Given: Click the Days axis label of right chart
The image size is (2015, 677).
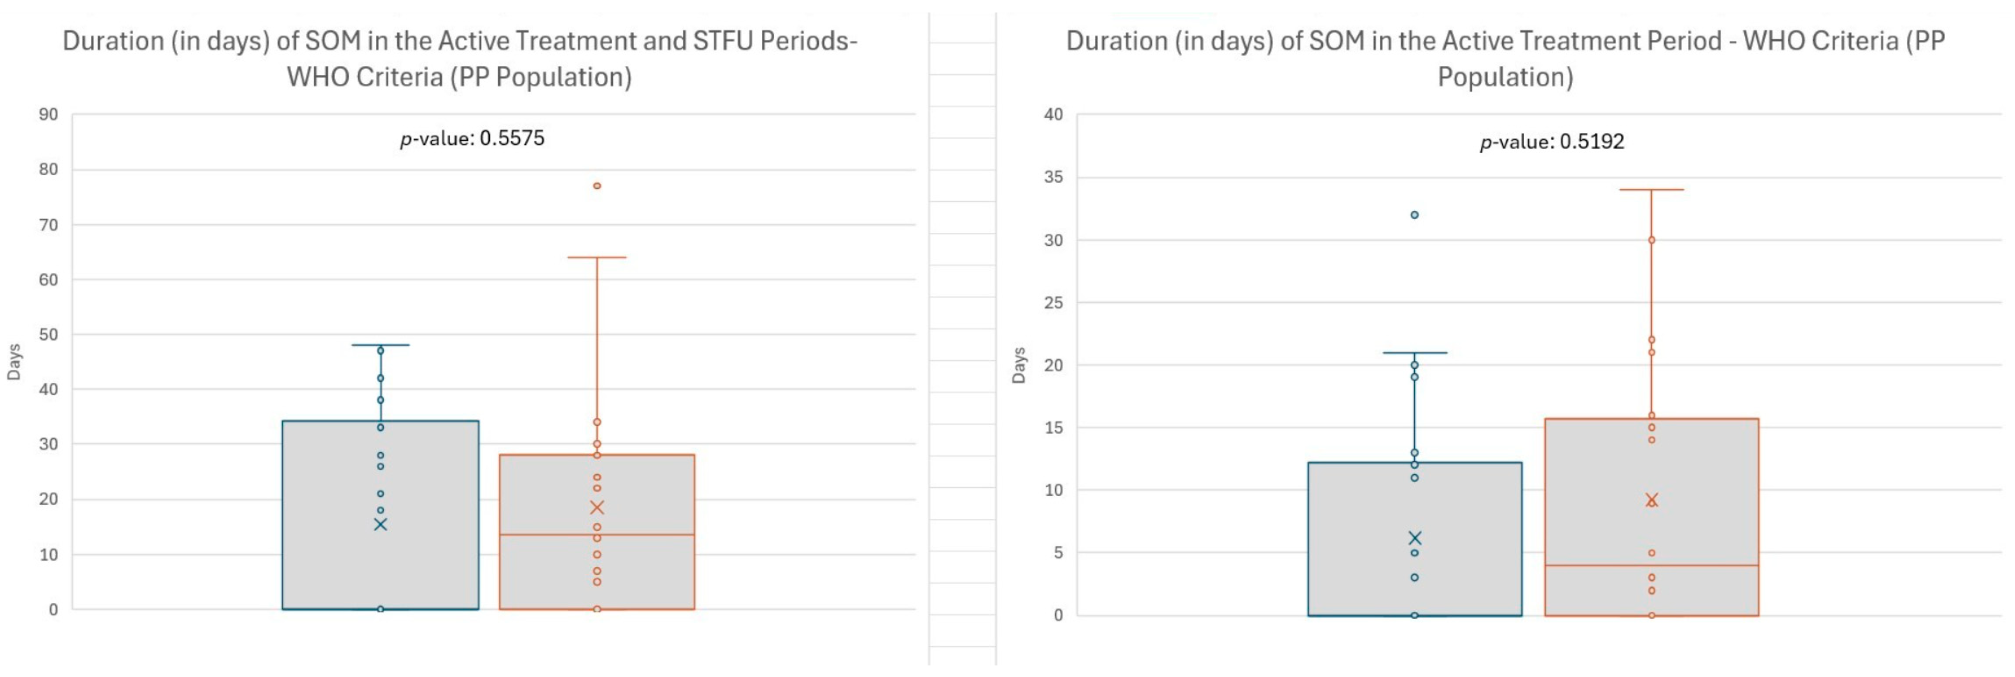Looking at the screenshot, I should coord(1019,365).
